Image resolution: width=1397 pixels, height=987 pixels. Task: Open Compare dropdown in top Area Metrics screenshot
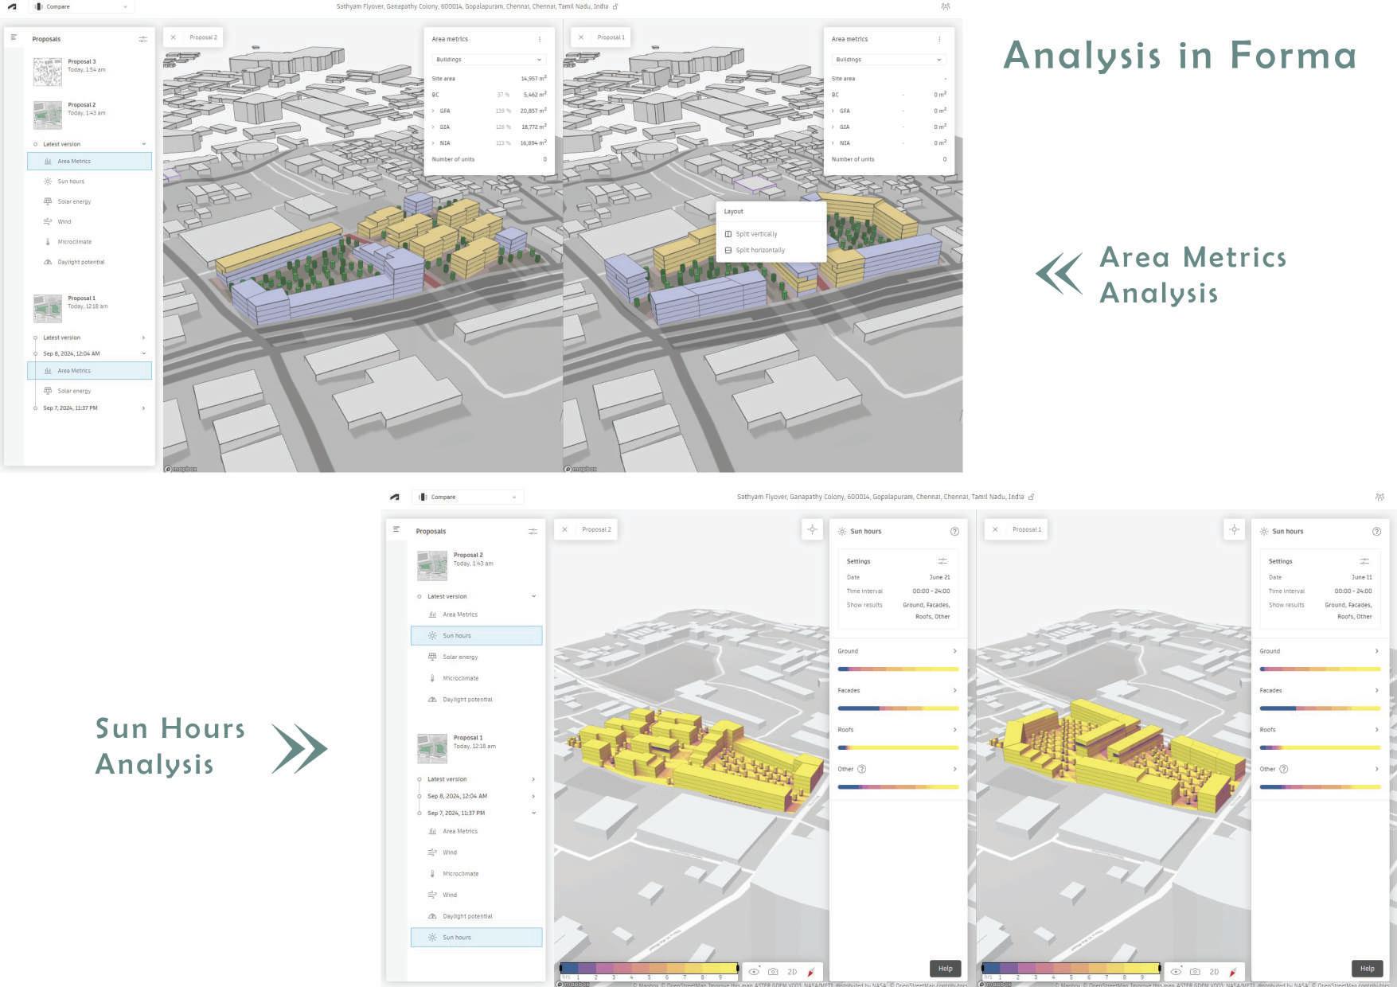(81, 6)
